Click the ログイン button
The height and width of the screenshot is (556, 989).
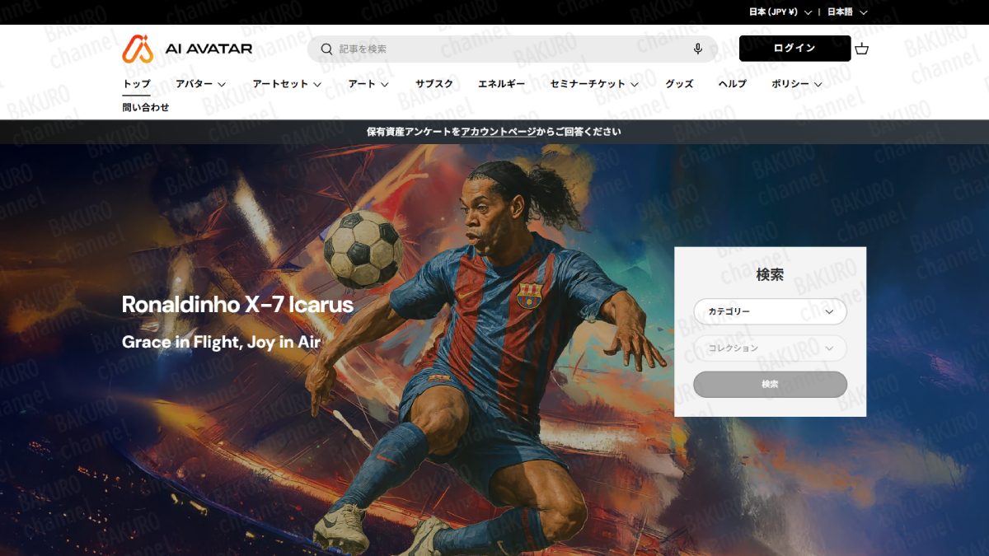coord(794,49)
